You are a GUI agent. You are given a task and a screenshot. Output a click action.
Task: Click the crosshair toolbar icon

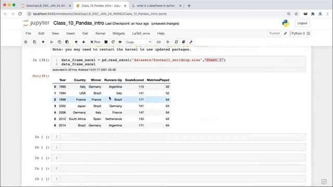coord(168,42)
